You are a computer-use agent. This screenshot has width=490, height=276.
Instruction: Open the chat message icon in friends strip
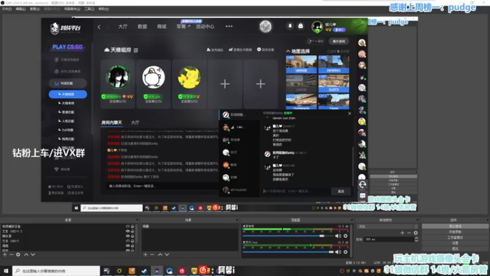point(362,196)
